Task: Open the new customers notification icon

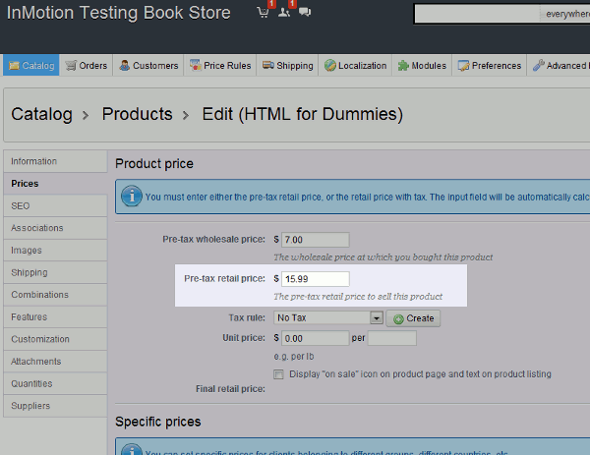Action: click(x=284, y=13)
